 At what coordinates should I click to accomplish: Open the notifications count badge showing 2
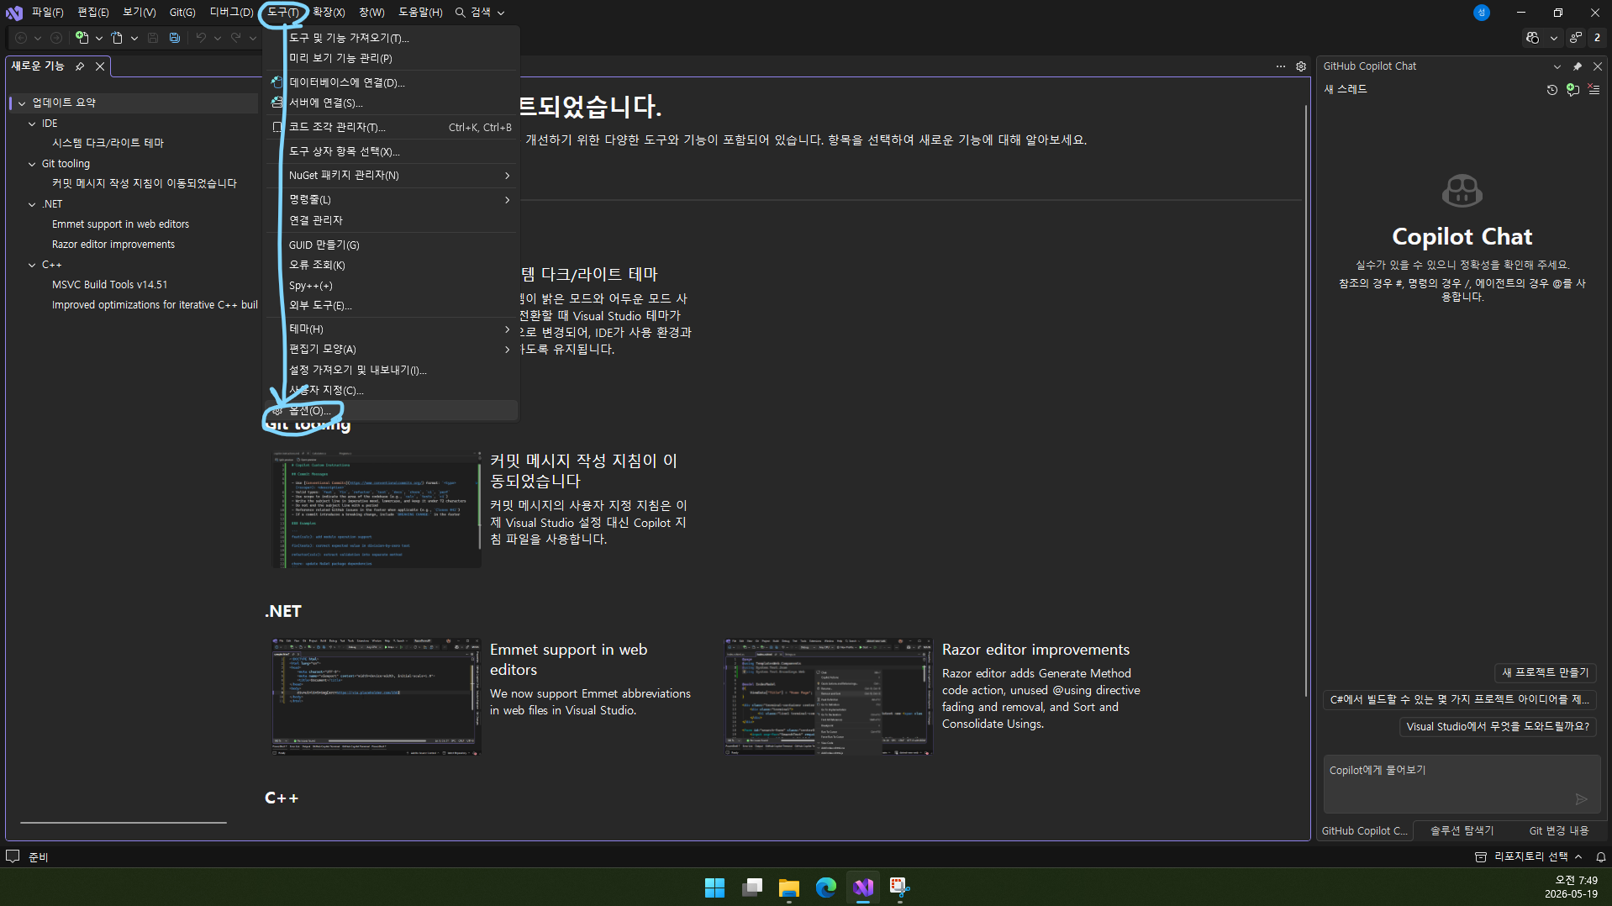pyautogui.click(x=1597, y=38)
